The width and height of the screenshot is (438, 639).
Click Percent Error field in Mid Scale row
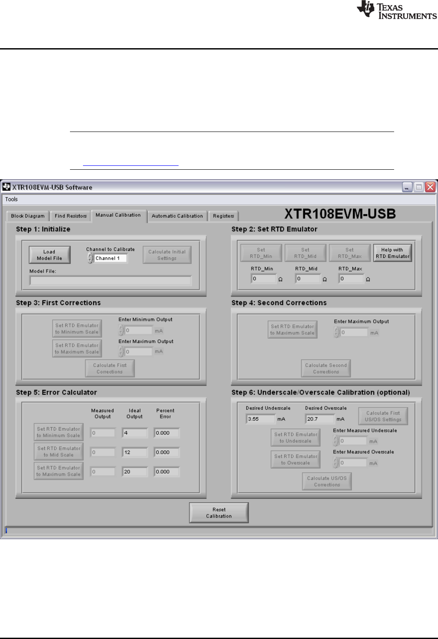coord(166,452)
